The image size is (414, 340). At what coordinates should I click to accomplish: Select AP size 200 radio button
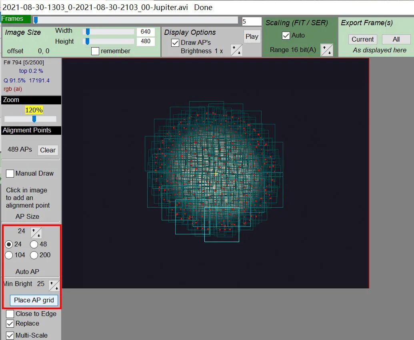coord(34,255)
